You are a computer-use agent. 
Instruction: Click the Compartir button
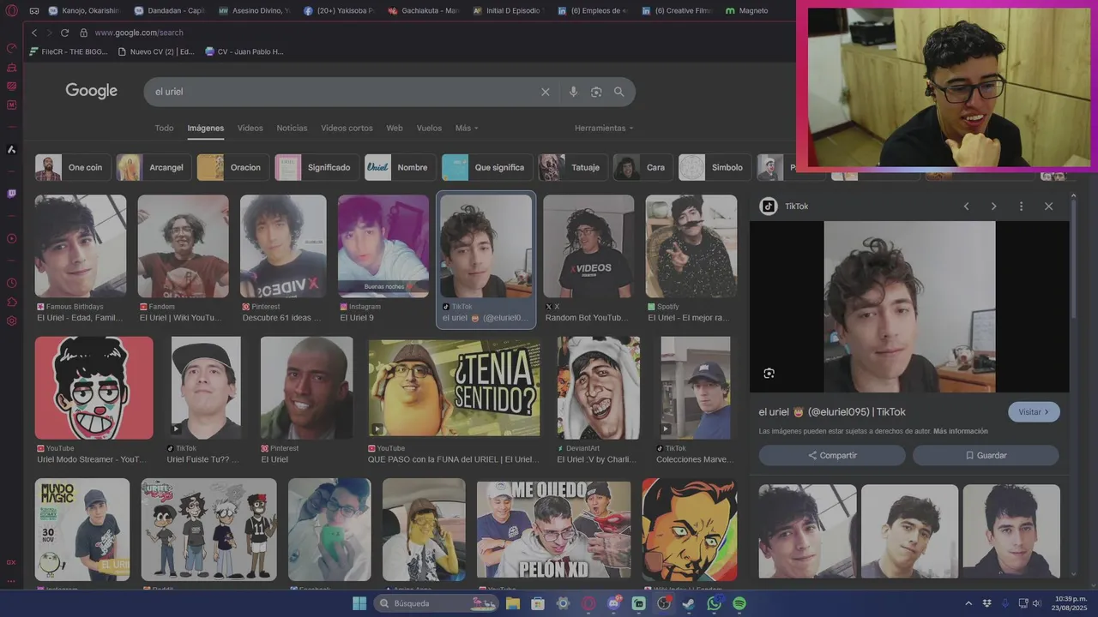tap(832, 456)
